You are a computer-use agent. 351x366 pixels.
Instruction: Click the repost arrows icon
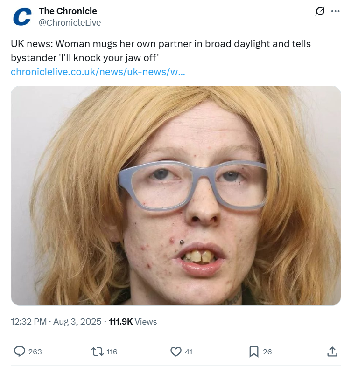(98, 352)
